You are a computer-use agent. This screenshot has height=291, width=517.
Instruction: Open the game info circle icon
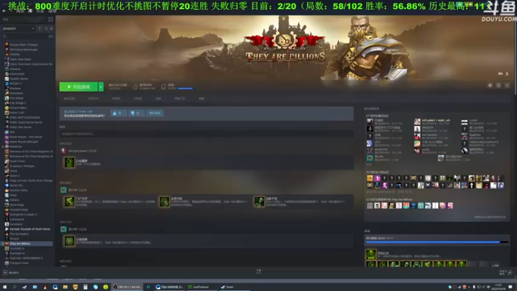[498, 85]
